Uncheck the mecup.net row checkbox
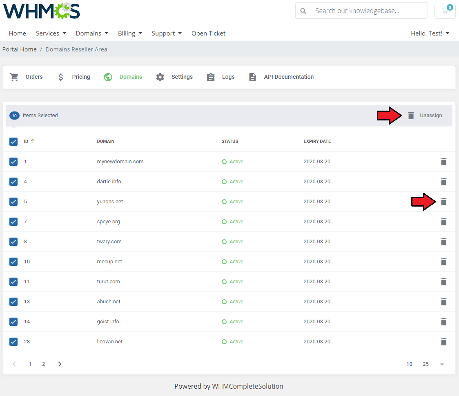The height and width of the screenshot is (396, 459). (13, 262)
